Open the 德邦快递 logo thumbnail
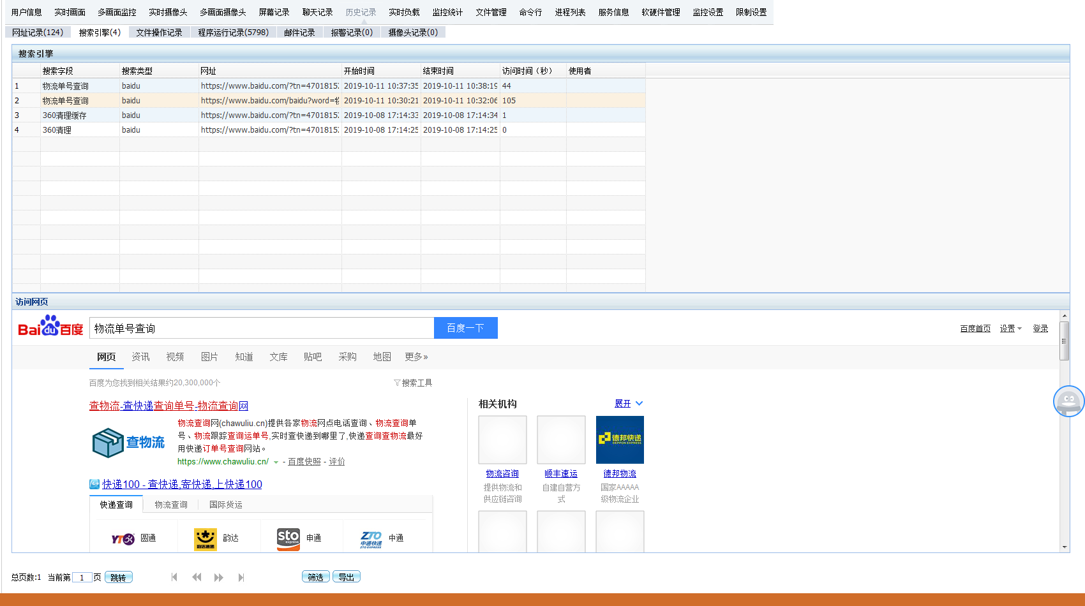The width and height of the screenshot is (1085, 606). tap(620, 440)
